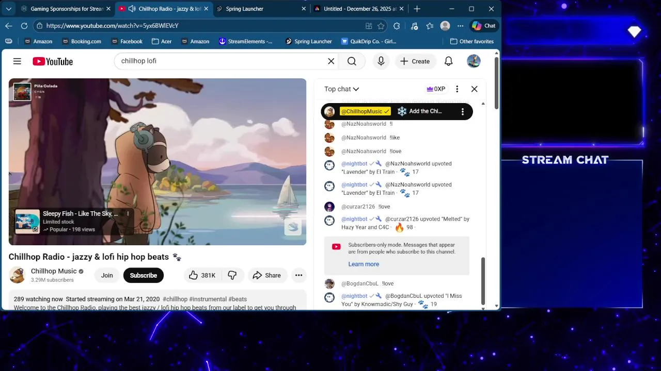Viewport: 661px width, 371px height.
Task: Like the Chillhop Radio video
Action: click(x=202, y=275)
